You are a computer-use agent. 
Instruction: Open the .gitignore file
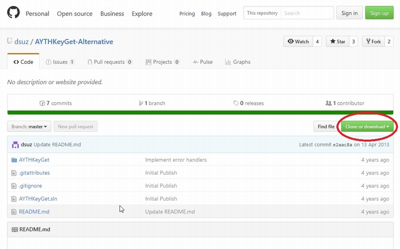30,186
